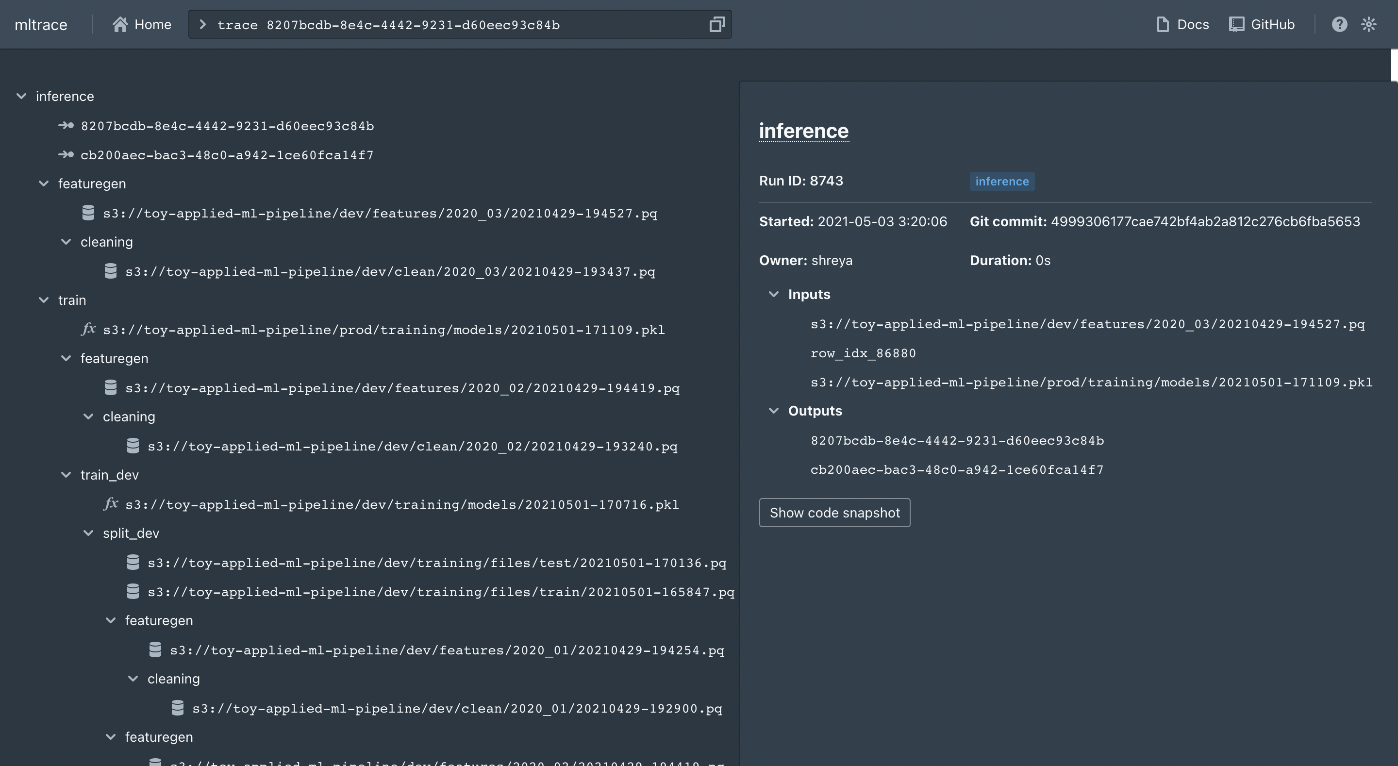Toggle the light/dark theme sun icon
Viewport: 1398px width, 766px height.
[1369, 24]
